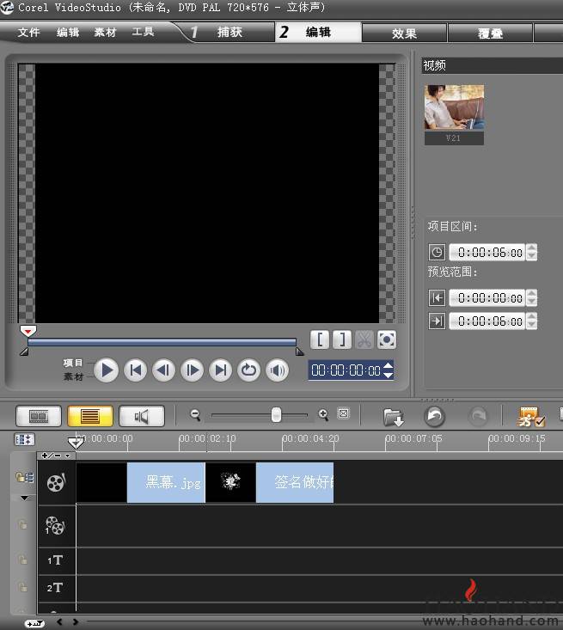Click the preview range start marker icon
The image size is (563, 630).
[x=437, y=297]
